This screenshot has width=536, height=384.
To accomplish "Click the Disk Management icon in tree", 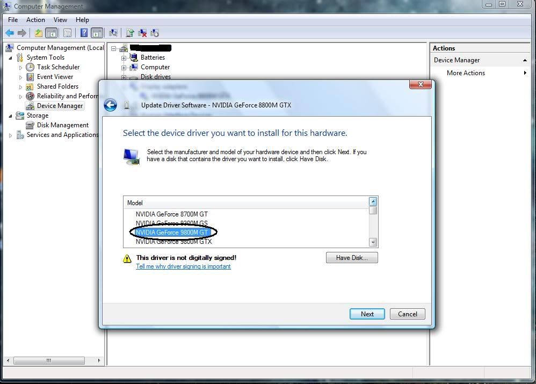I will [x=30, y=125].
